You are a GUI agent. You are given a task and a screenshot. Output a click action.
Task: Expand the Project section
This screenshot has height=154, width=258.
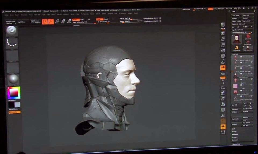235,137
